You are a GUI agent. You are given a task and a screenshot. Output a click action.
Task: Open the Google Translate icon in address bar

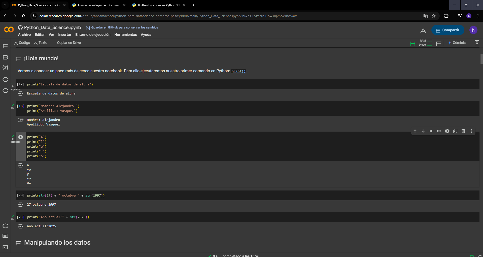426,16
